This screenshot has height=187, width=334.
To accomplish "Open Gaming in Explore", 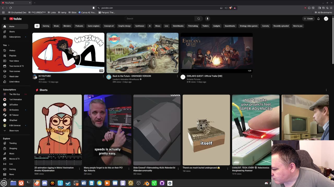I will click(x=14, y=169).
